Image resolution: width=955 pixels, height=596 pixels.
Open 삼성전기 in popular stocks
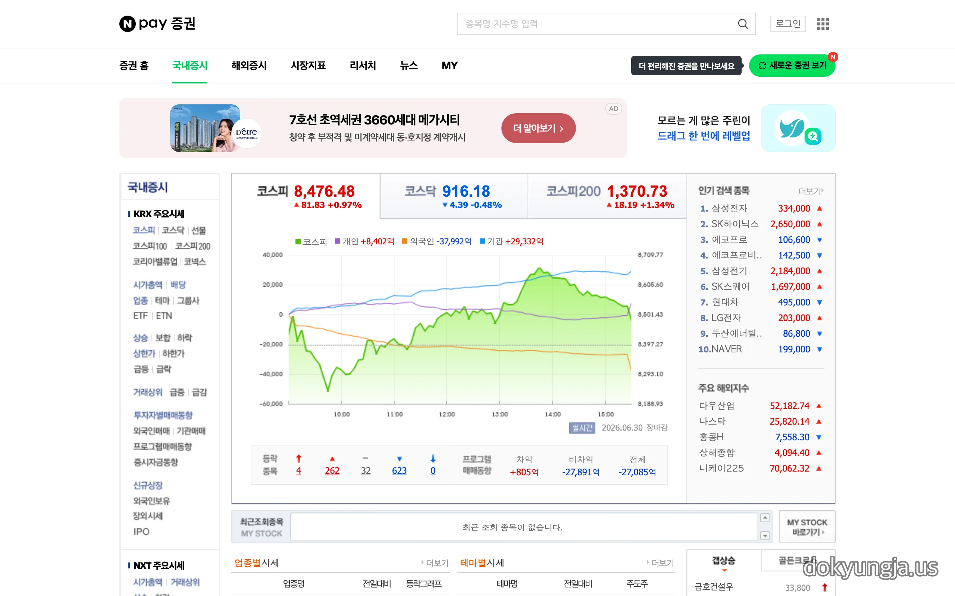tap(729, 271)
